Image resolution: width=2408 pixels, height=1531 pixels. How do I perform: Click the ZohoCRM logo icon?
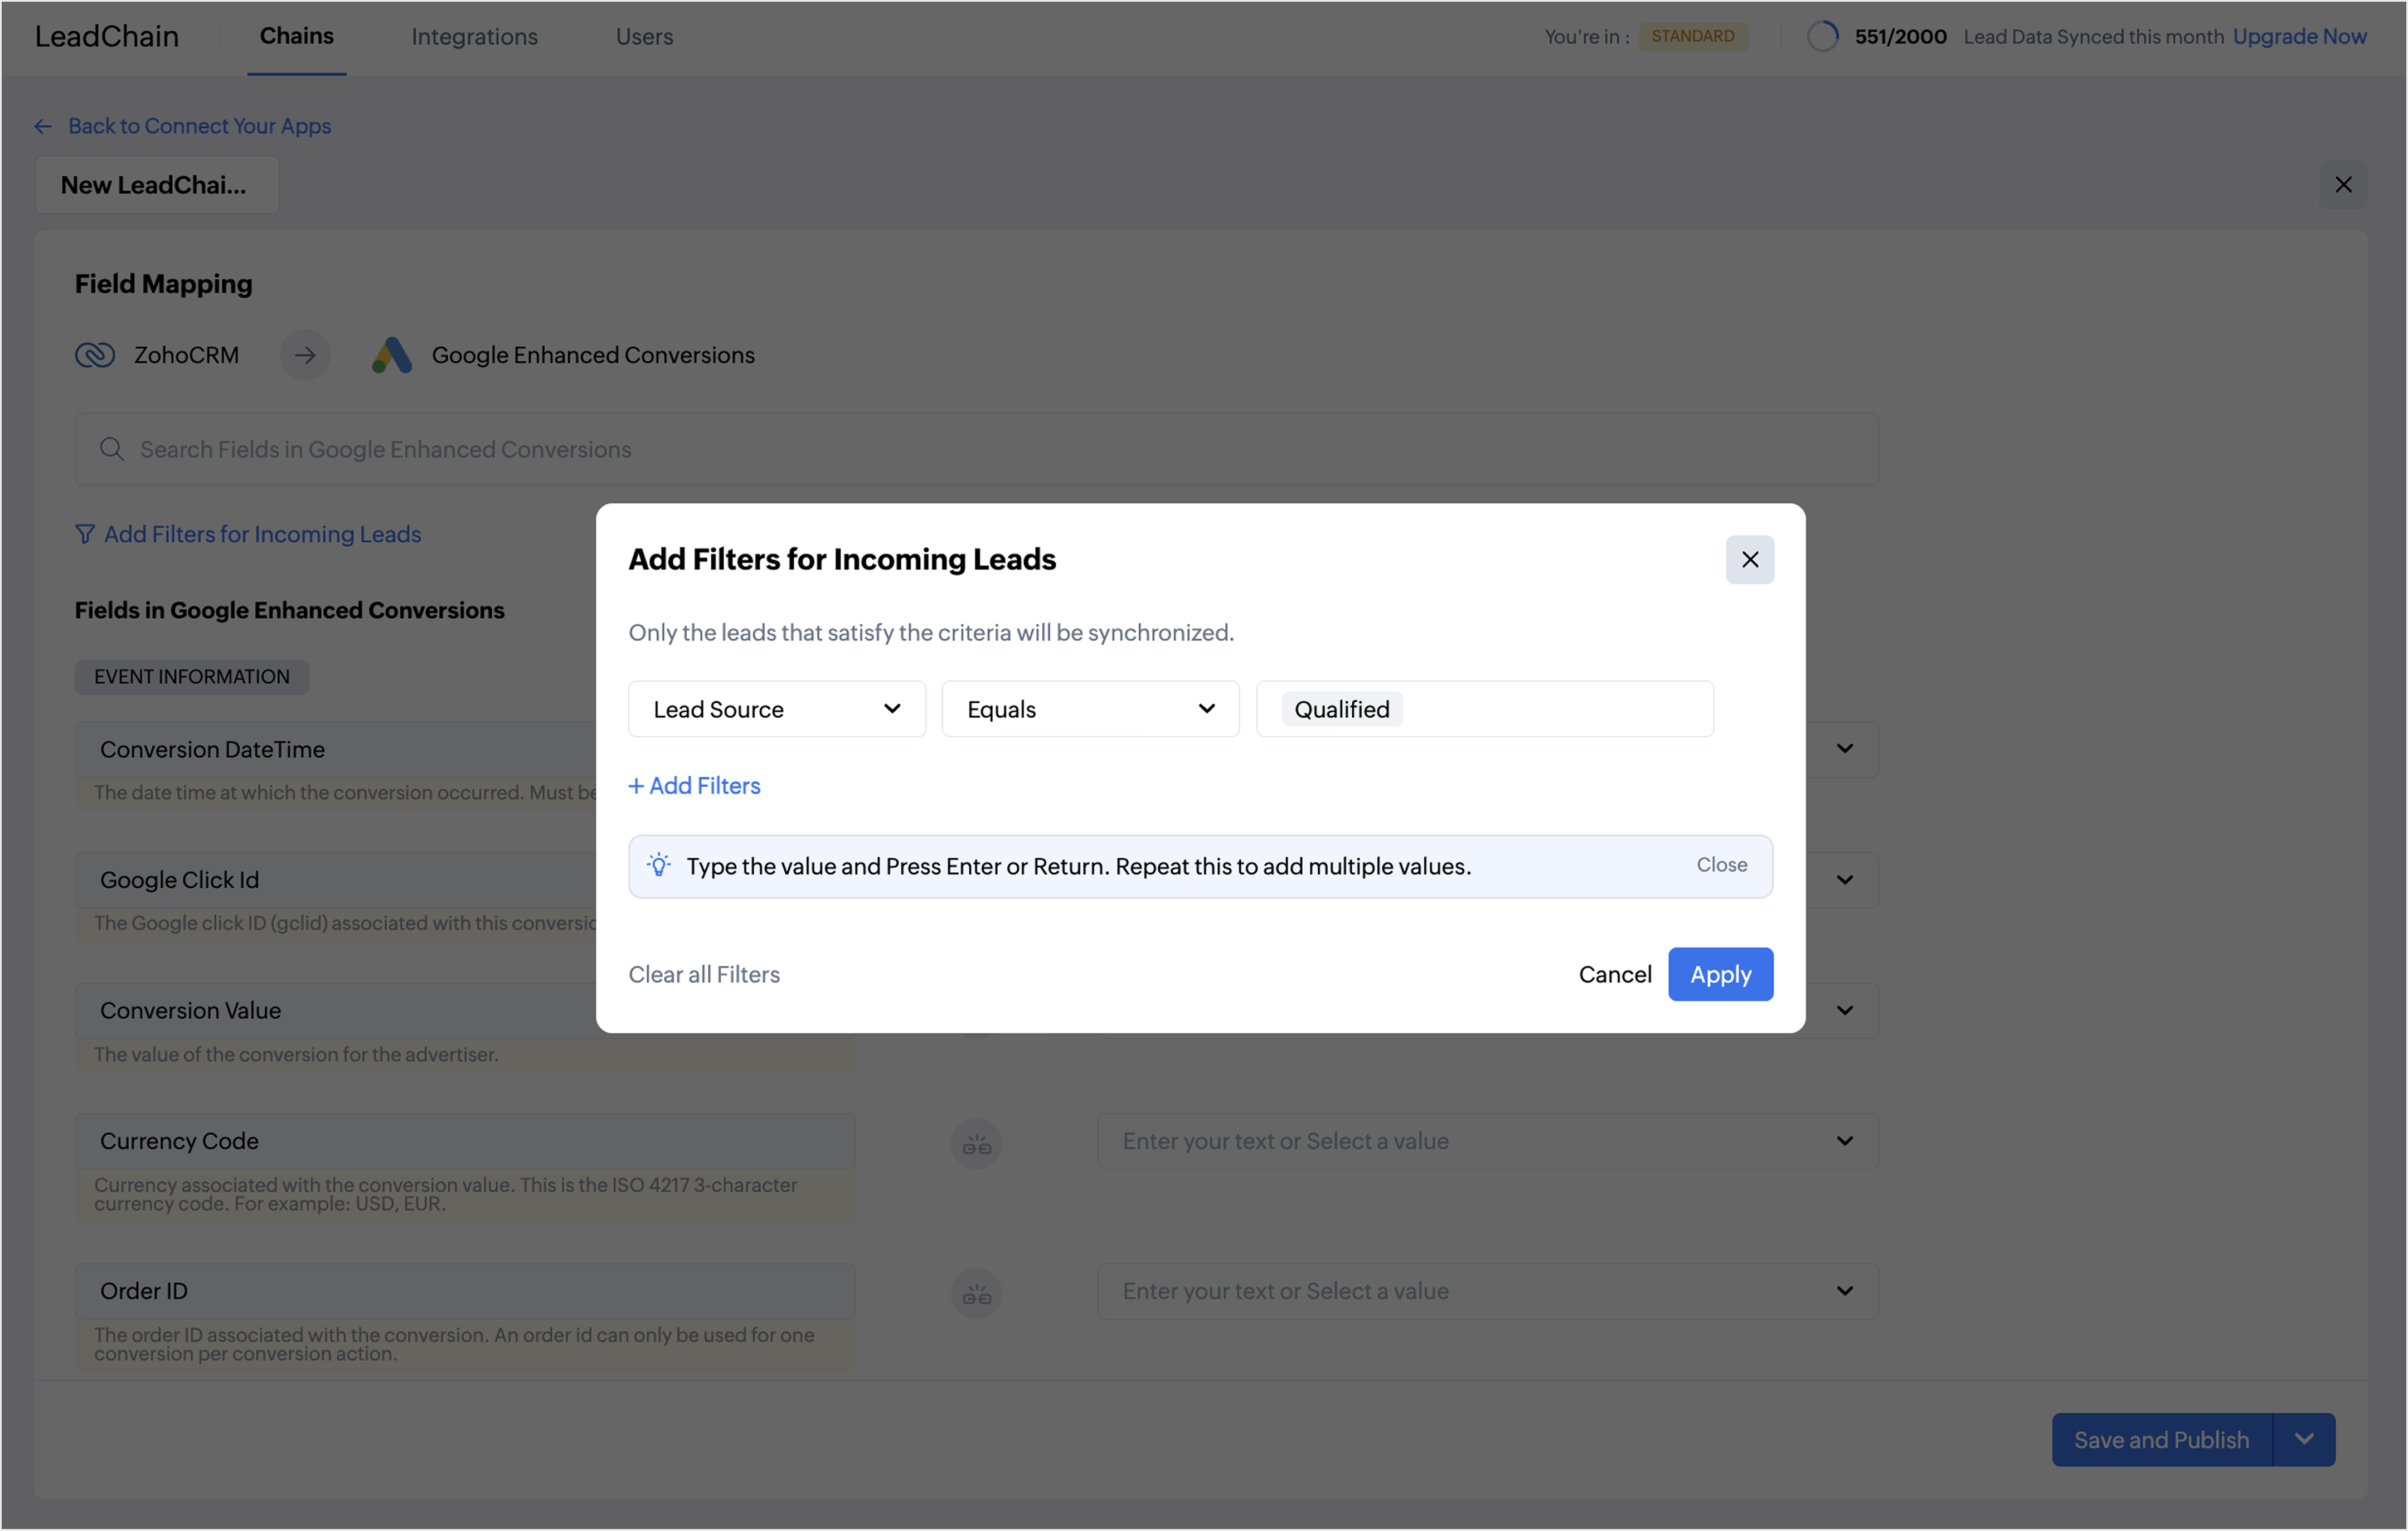click(95, 355)
